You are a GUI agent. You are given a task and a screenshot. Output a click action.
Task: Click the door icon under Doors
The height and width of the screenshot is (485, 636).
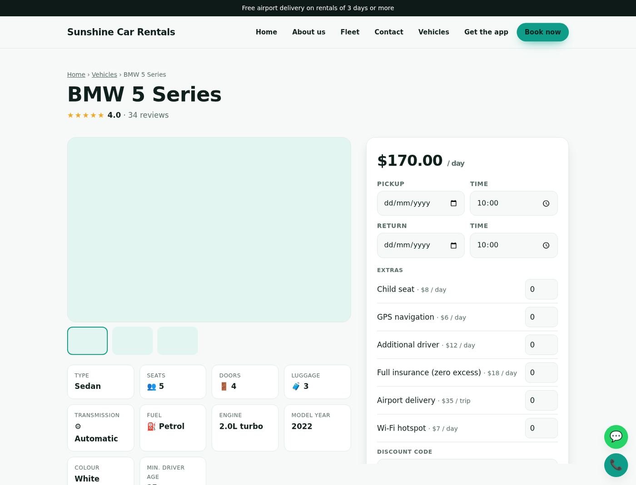[x=224, y=387]
